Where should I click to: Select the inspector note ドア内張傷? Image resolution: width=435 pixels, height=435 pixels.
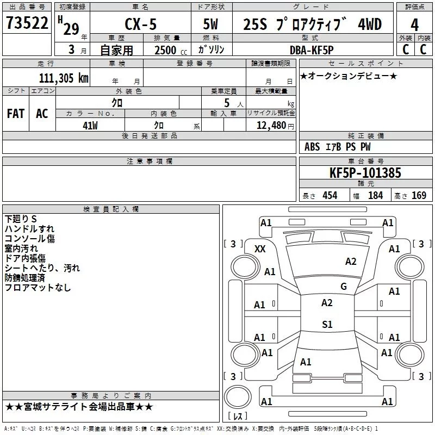click(x=25, y=258)
